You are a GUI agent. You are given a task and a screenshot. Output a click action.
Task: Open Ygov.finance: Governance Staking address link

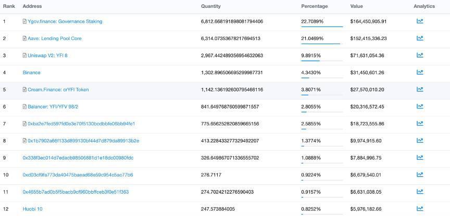point(65,21)
